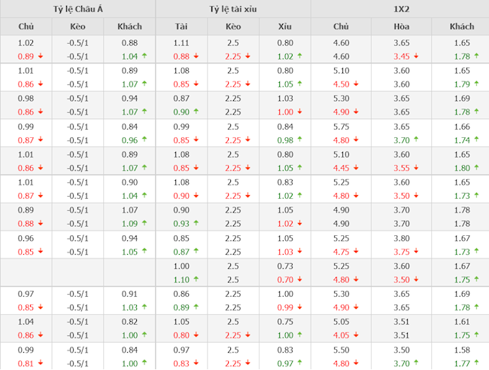Click the Xỉu column header
489x370 pixels.
point(284,27)
